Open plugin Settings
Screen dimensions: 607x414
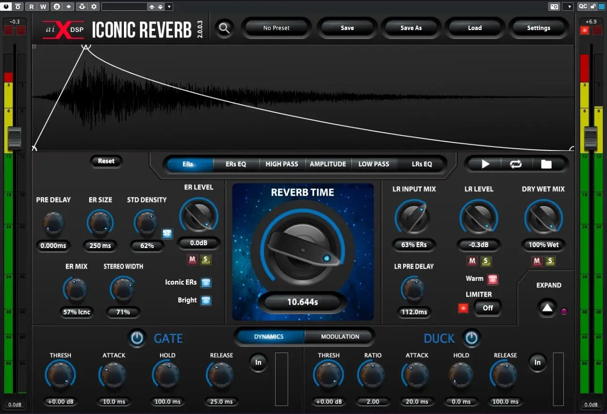(538, 28)
